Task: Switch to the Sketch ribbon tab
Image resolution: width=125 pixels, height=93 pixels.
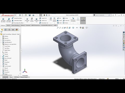Action: [x=8, y=25]
